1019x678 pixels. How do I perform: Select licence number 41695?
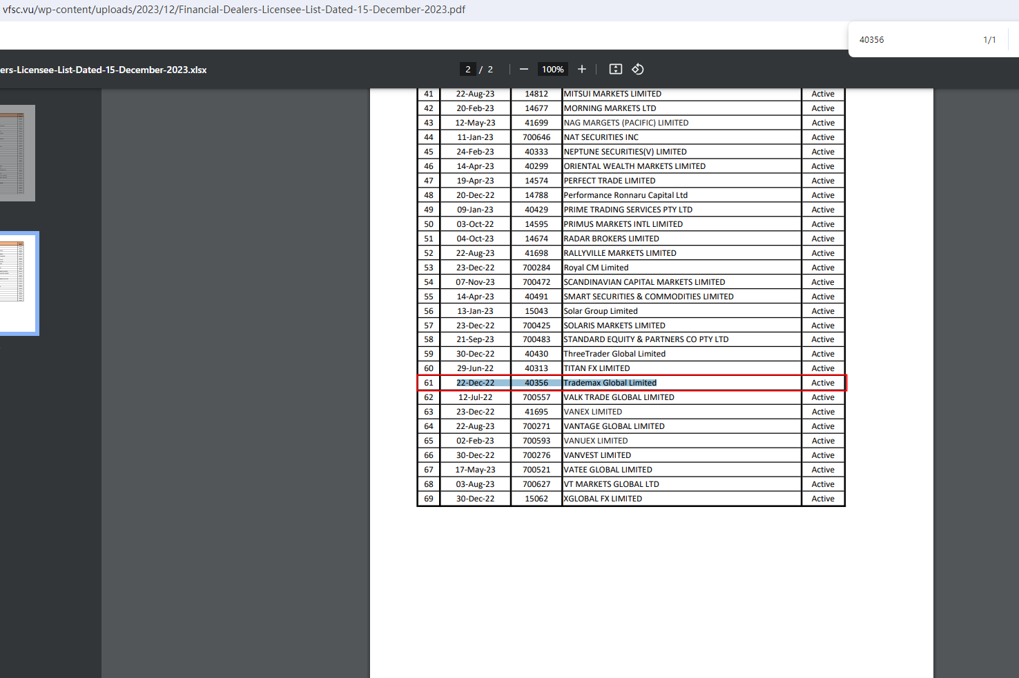pos(536,412)
